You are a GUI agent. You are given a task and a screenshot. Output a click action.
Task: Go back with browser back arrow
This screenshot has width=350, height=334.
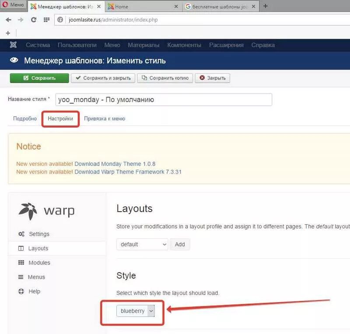[8, 20]
